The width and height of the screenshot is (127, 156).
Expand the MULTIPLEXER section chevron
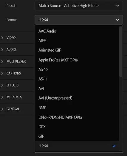(2, 62)
